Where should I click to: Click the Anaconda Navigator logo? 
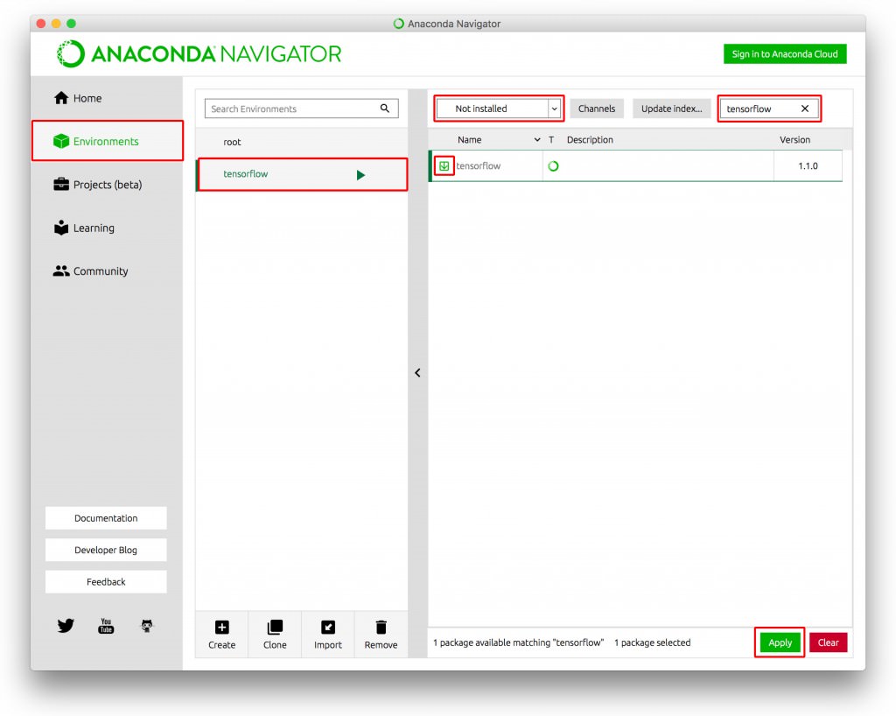(199, 53)
